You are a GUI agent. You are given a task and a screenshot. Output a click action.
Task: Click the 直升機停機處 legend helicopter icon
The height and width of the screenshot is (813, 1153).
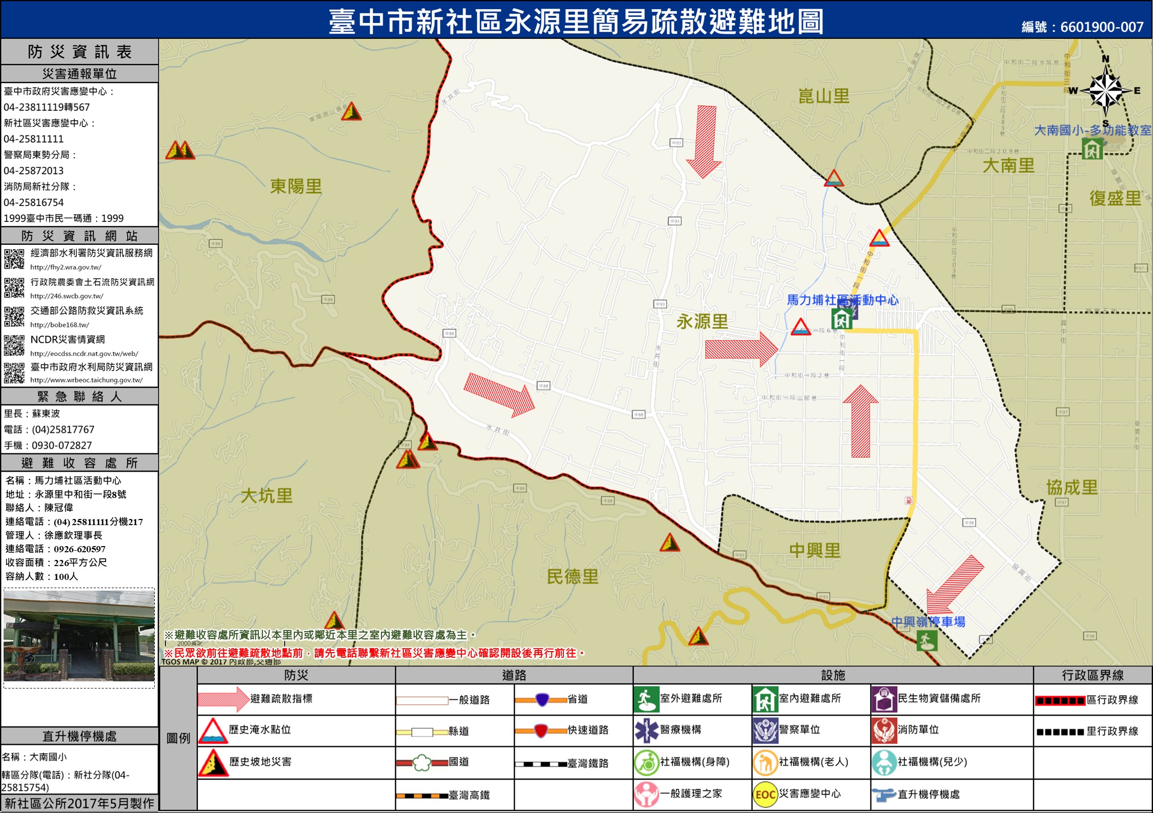884,795
